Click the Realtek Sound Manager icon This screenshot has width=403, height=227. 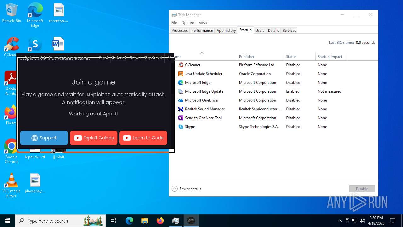pyautogui.click(x=181, y=109)
